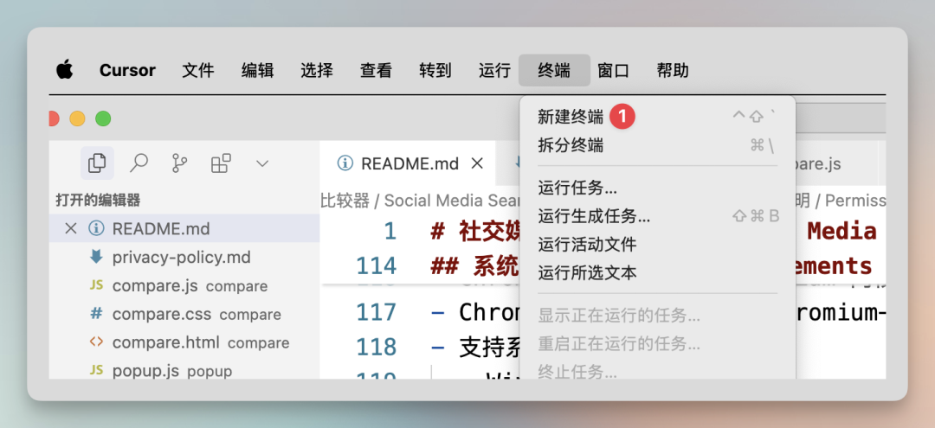Close the open 终端 menu
Viewport: 935px width, 428px height.
click(554, 70)
